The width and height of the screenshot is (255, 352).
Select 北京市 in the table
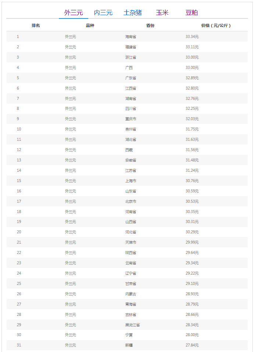[x=131, y=202]
